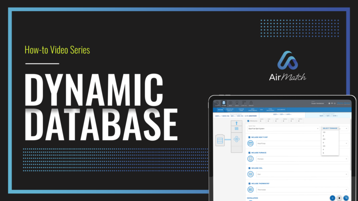The height and width of the screenshot is (201, 358).
Task: Click the heat pump equipment icon
Action: (x=250, y=143)
